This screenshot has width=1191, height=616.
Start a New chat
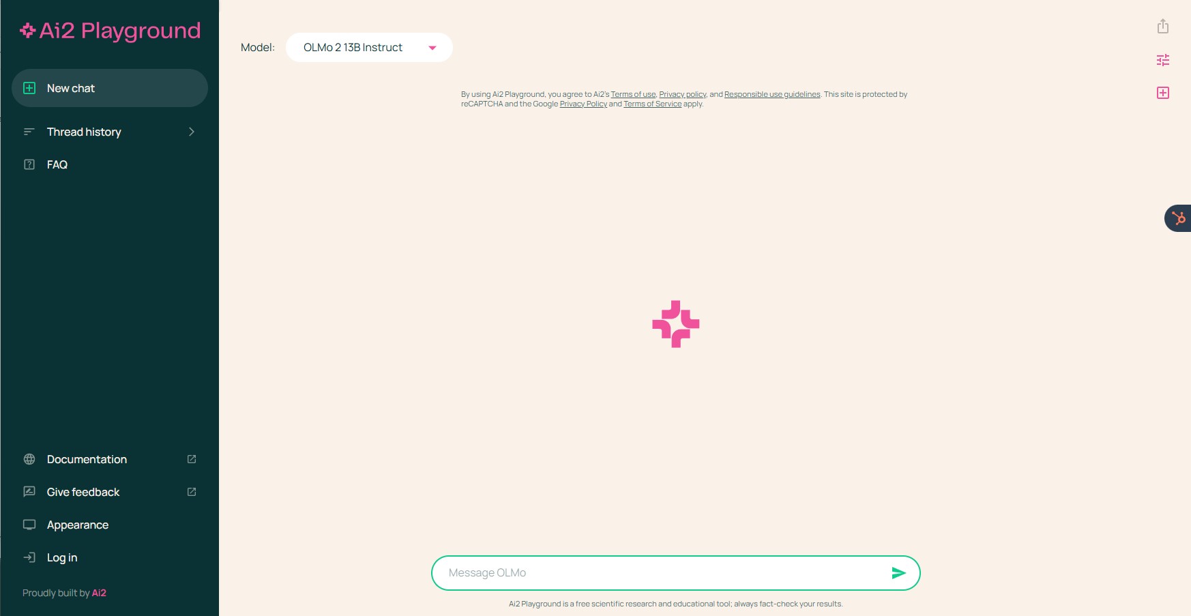pos(110,88)
